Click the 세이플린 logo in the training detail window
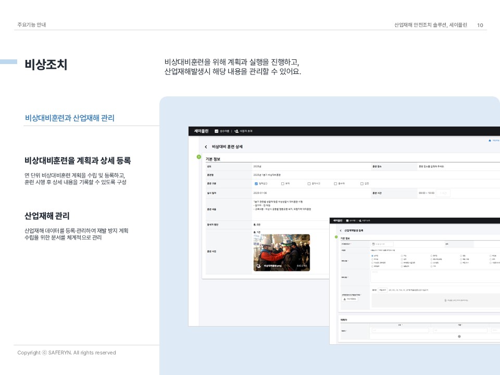 [201, 131]
